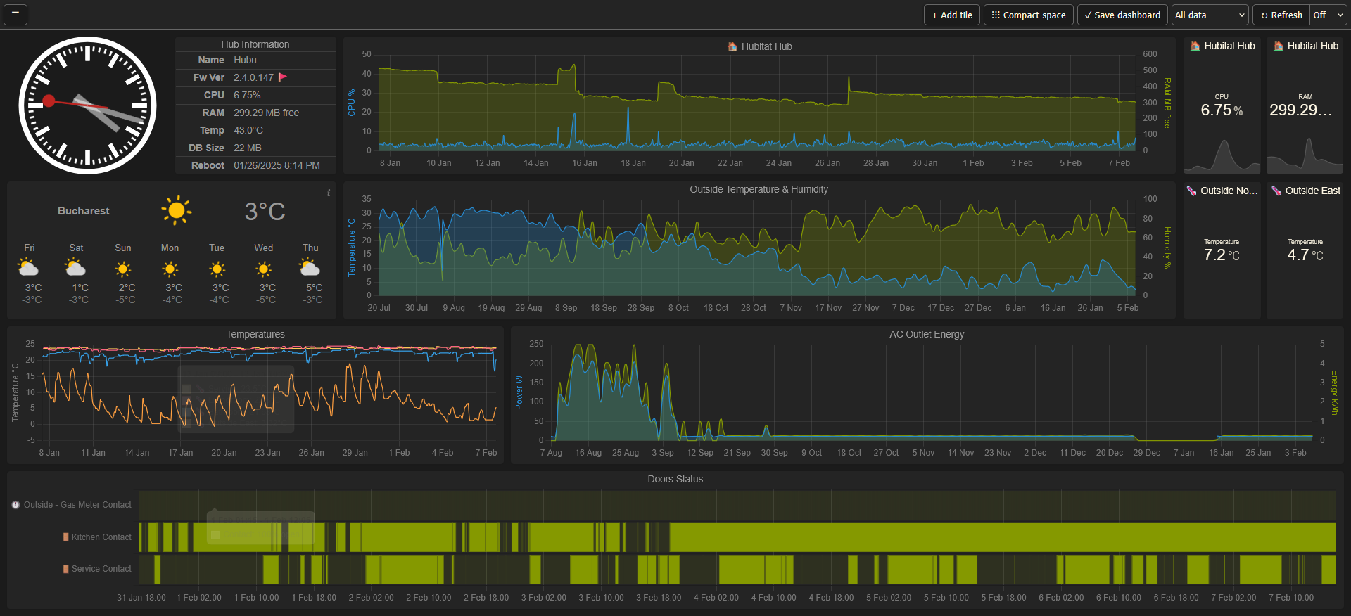Image resolution: width=1351 pixels, height=616 pixels.
Task: Click the firmware version red flag icon
Action: point(283,77)
